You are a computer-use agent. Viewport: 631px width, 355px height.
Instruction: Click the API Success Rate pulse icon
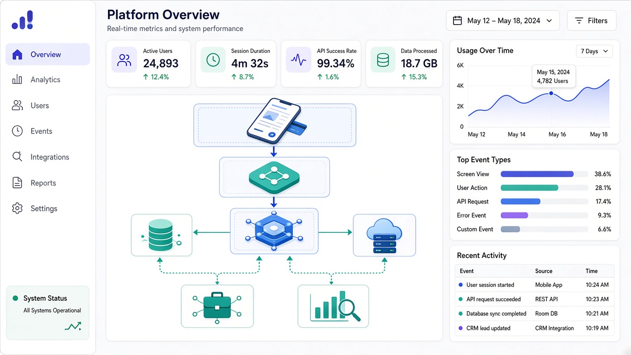click(298, 60)
